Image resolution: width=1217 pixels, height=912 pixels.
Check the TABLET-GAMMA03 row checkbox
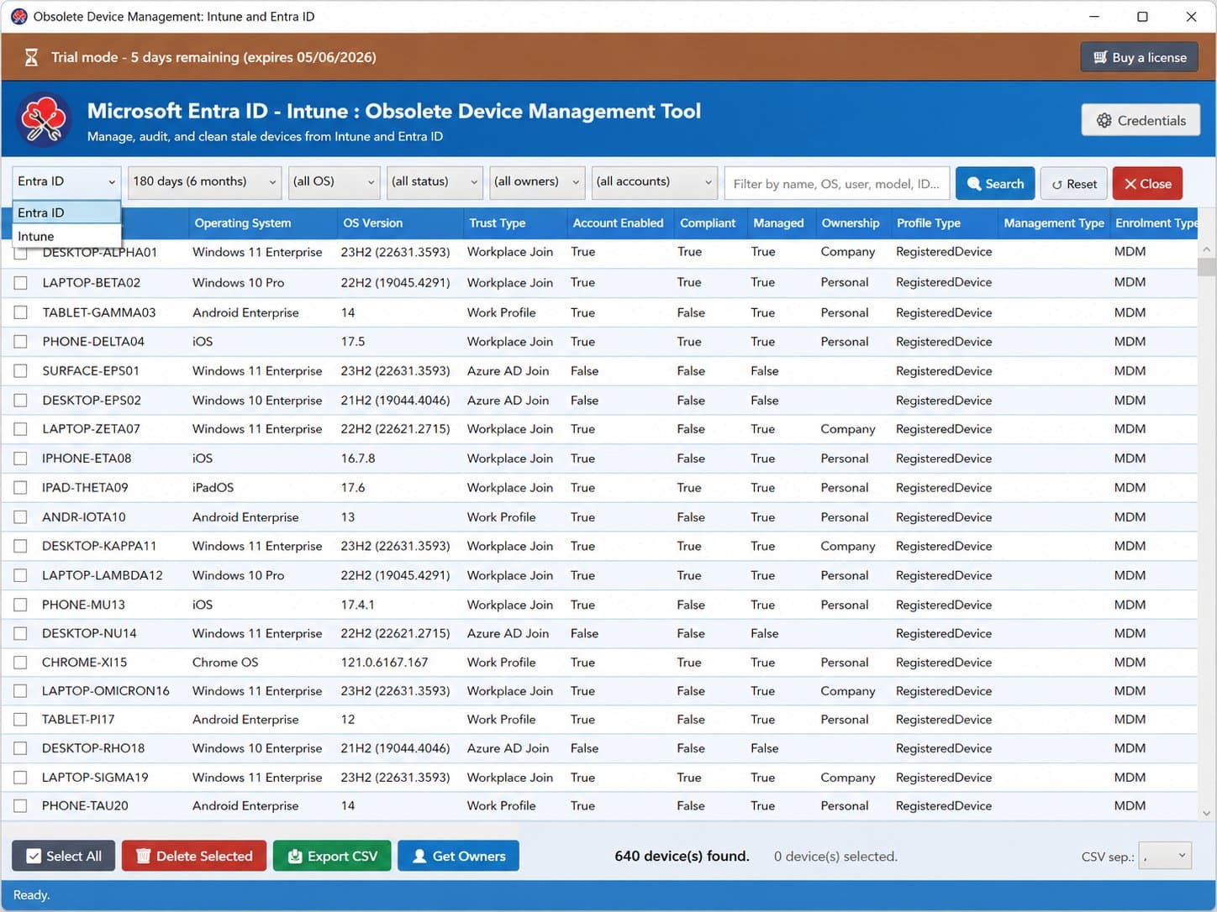(21, 312)
